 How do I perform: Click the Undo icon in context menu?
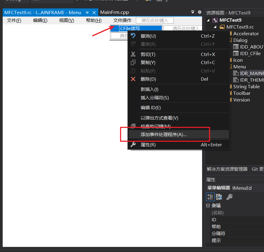pyautogui.click(x=133, y=36)
